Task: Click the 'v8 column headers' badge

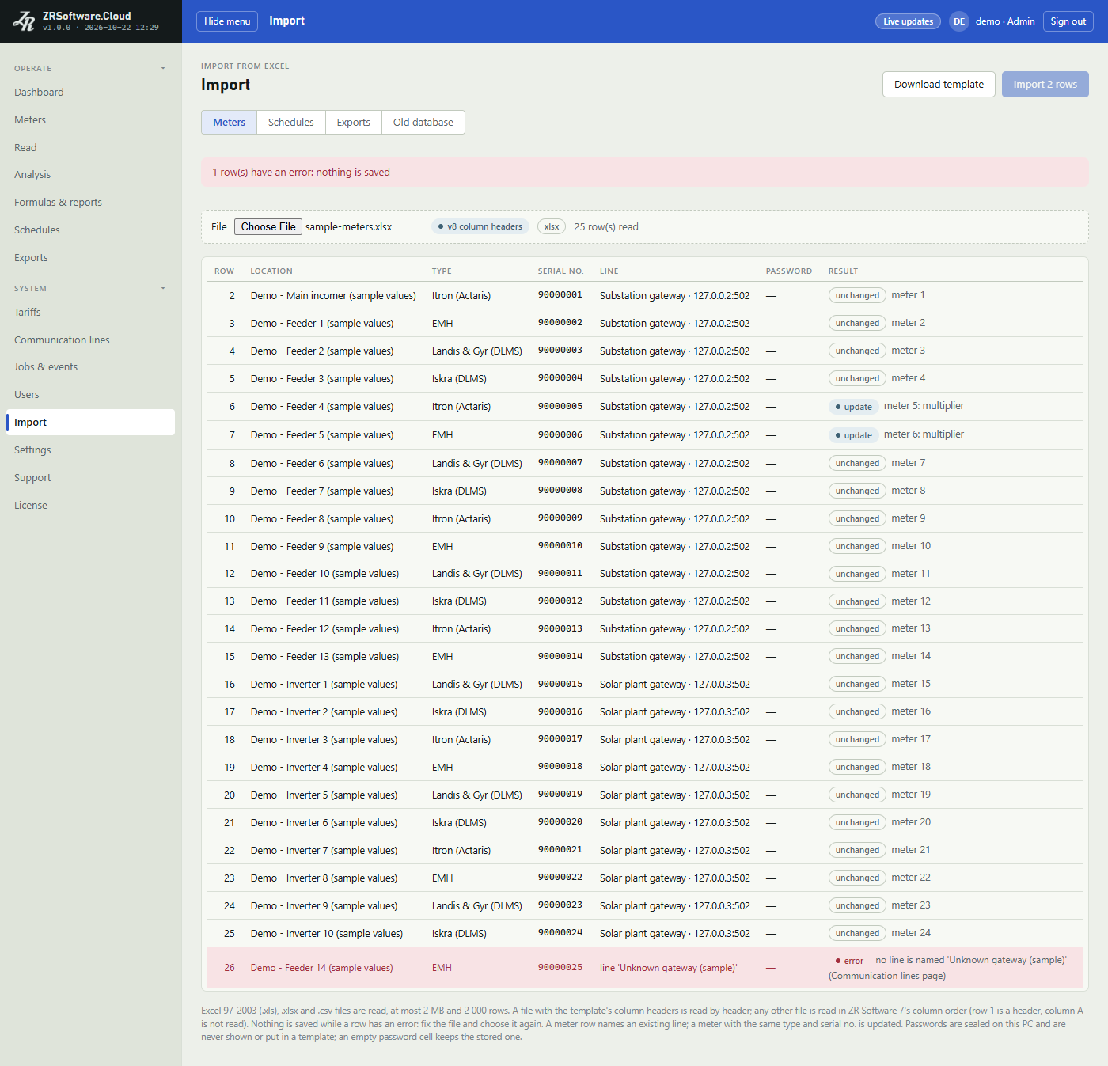Action: coord(480,227)
